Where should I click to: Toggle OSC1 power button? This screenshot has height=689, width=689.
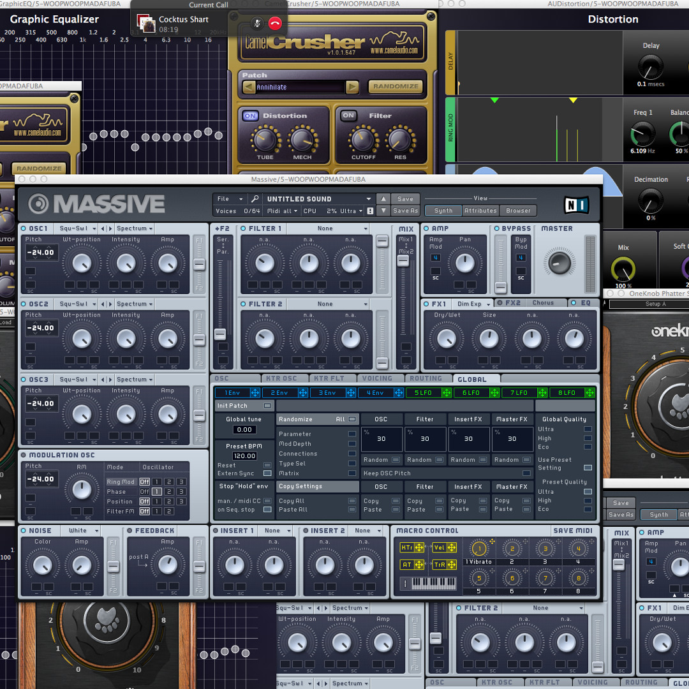click(24, 228)
